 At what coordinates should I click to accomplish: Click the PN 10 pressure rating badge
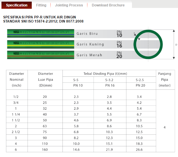tap(119, 34)
